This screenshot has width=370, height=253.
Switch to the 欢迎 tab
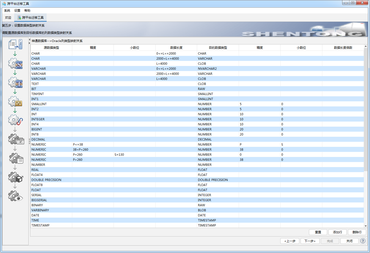tap(8, 18)
